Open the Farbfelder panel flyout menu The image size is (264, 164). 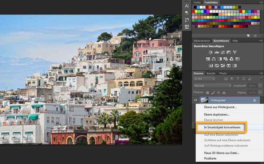point(261,2)
